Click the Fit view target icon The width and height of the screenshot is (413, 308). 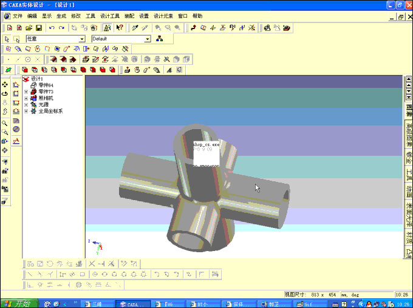tap(5, 150)
